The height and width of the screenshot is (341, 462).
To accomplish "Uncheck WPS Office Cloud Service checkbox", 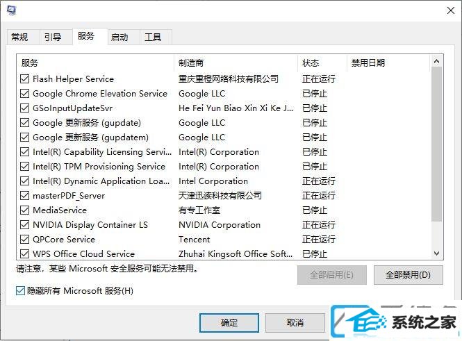I will [x=25, y=254].
